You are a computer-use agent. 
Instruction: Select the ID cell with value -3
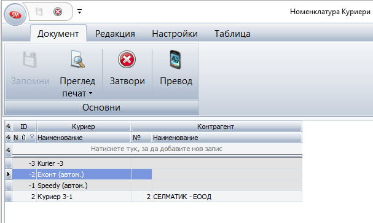pos(24,163)
